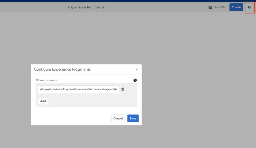Add another allowed template entry
256x148 pixels.
pos(43,101)
